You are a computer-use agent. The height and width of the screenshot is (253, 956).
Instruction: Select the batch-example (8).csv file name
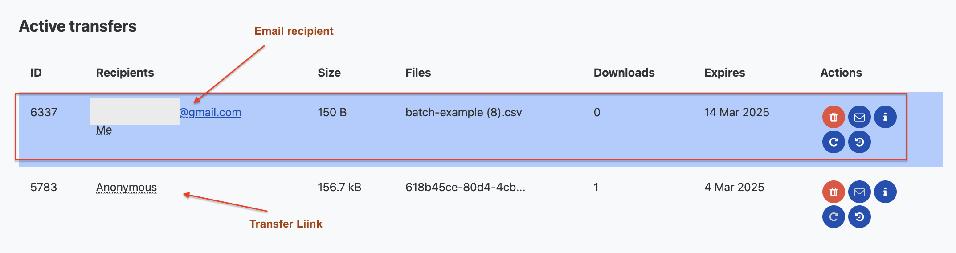(x=463, y=112)
